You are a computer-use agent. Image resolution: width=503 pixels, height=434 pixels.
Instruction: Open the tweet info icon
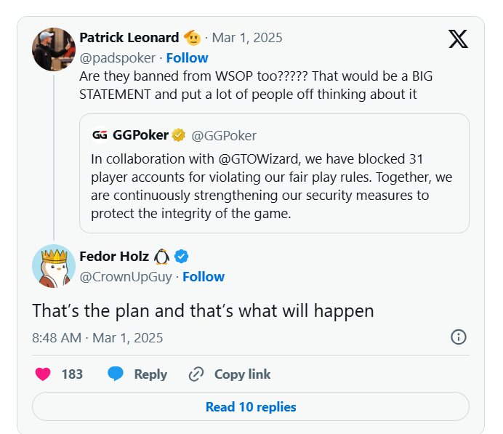(459, 337)
